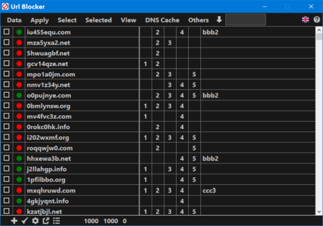Click green status dot for o0pujnye.com

point(19,95)
